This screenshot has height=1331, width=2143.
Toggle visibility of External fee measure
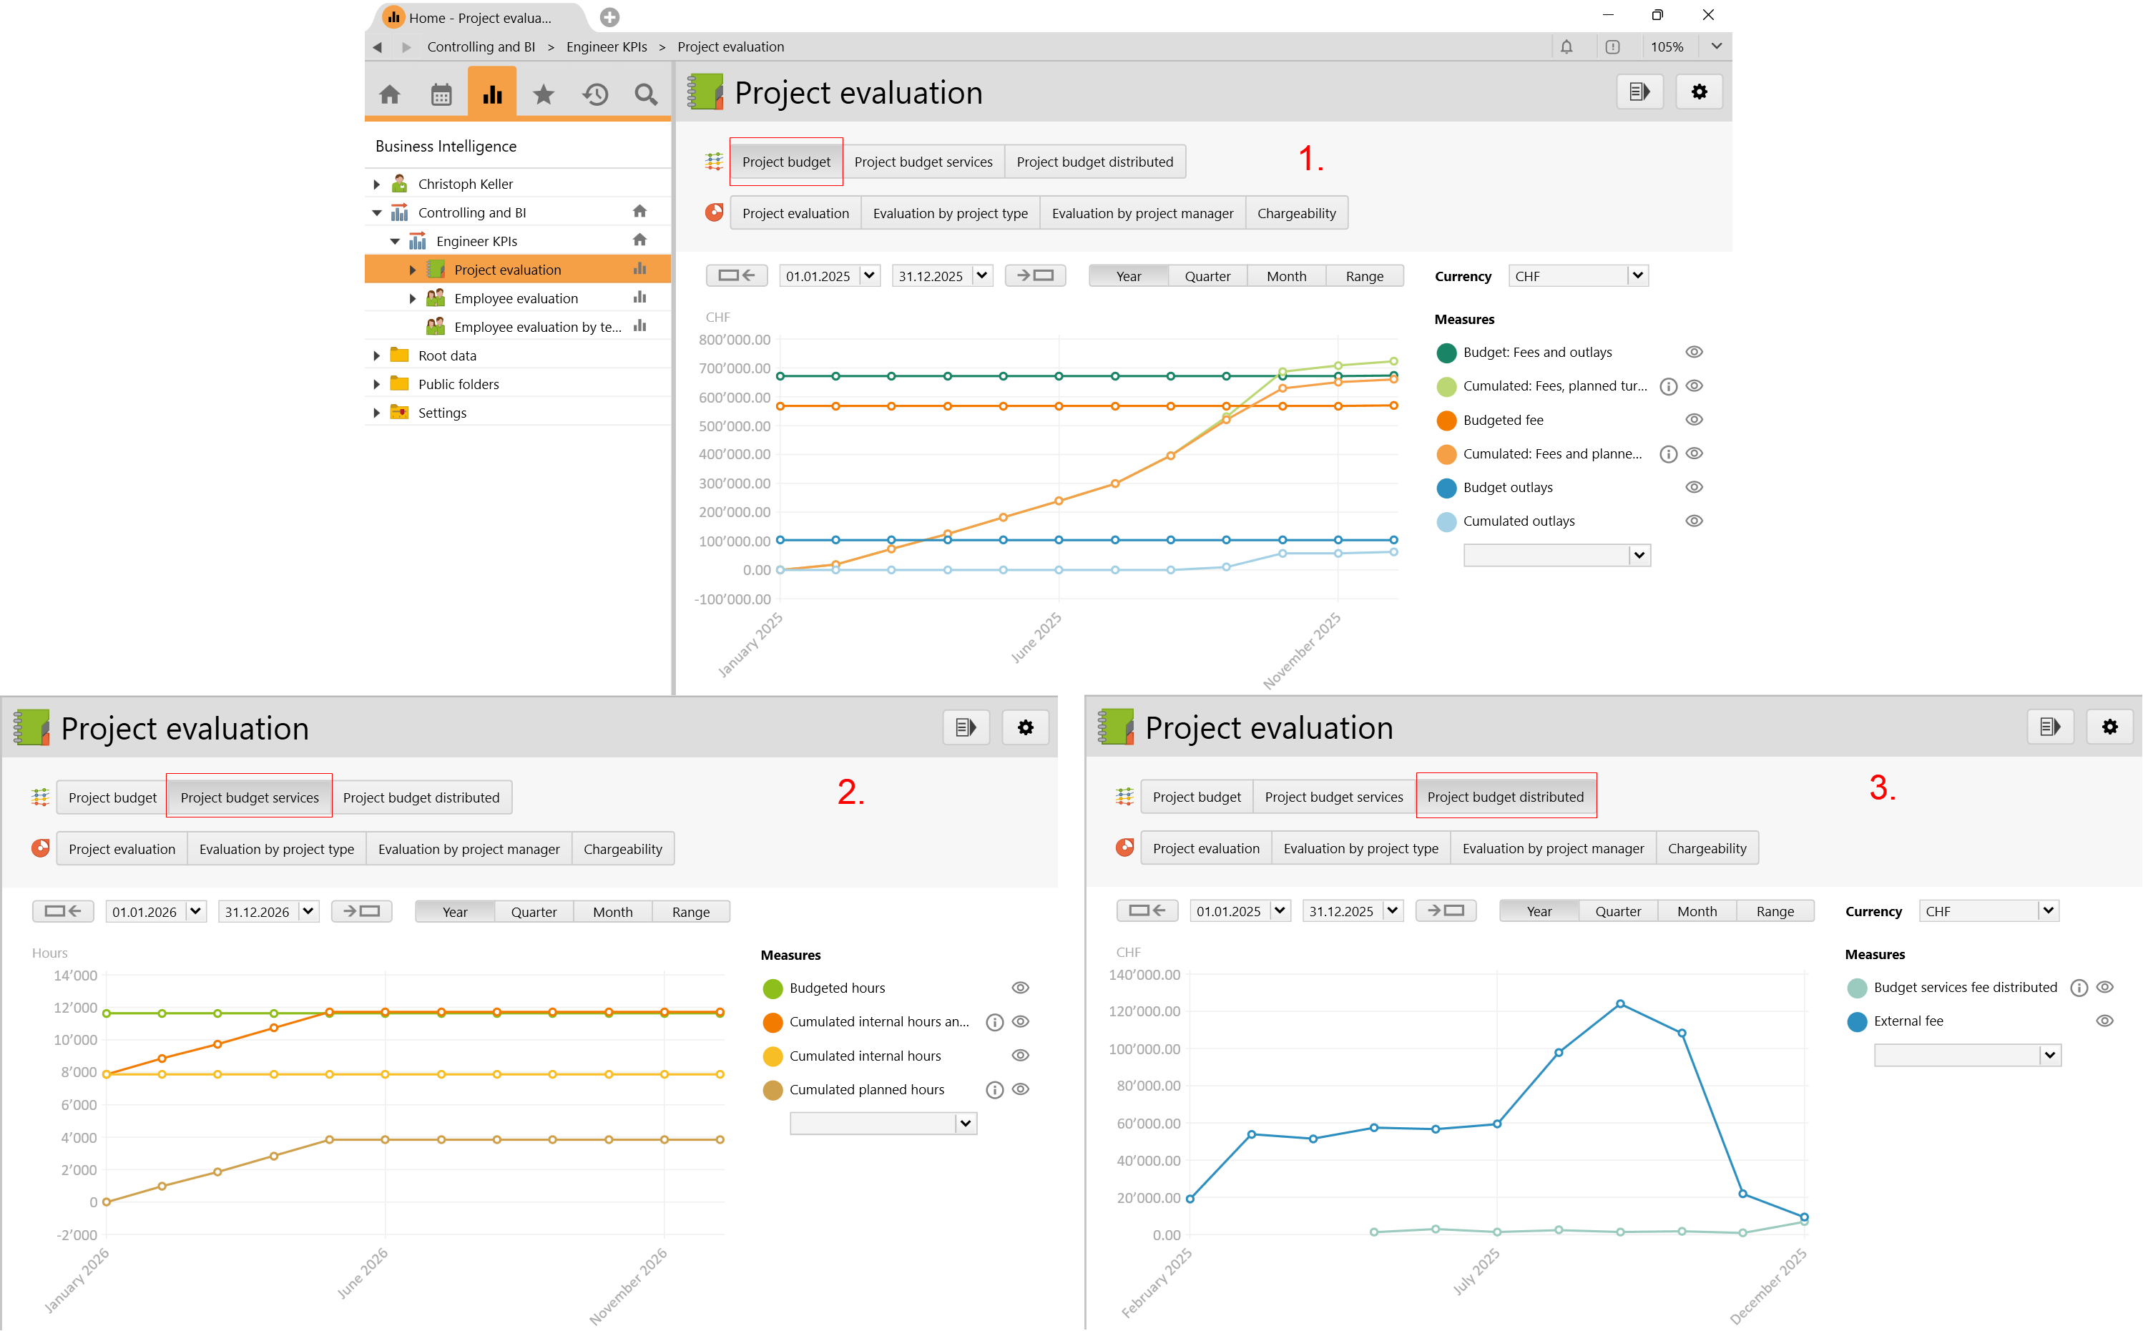pyautogui.click(x=2104, y=1021)
